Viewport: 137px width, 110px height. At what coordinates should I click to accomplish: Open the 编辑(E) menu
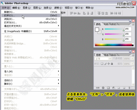(x=16, y=8)
